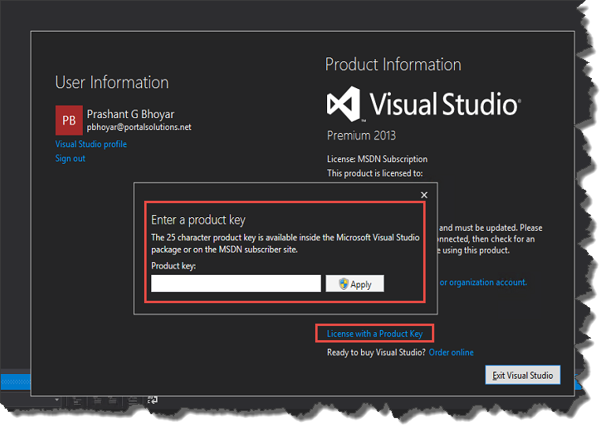
Task: Sign out of the current account
Action: (x=70, y=158)
